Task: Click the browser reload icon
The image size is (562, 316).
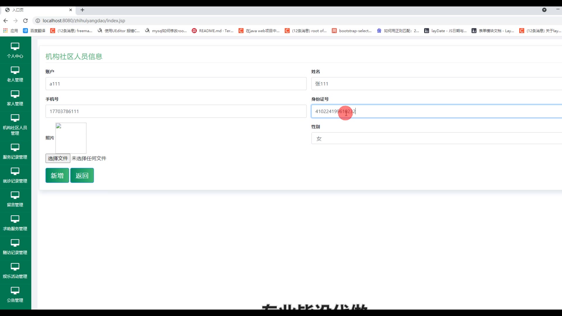Action: 25,21
